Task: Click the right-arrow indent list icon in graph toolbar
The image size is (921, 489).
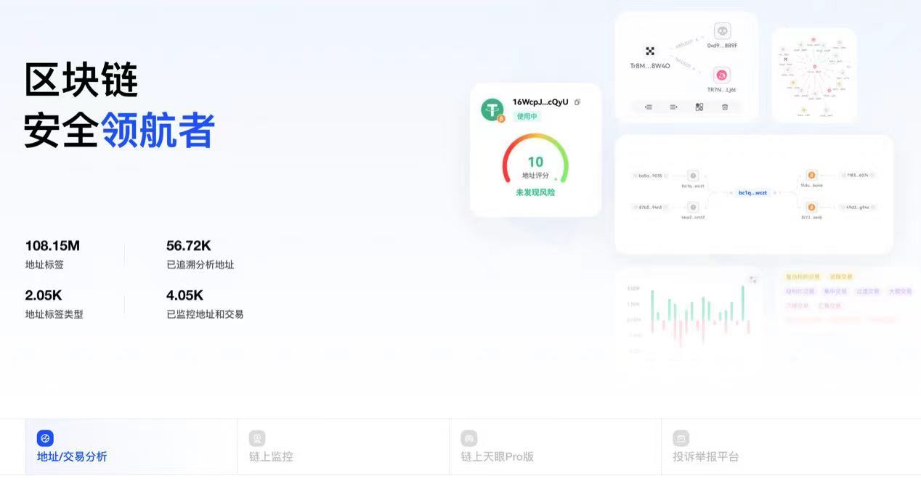Action: point(673,107)
